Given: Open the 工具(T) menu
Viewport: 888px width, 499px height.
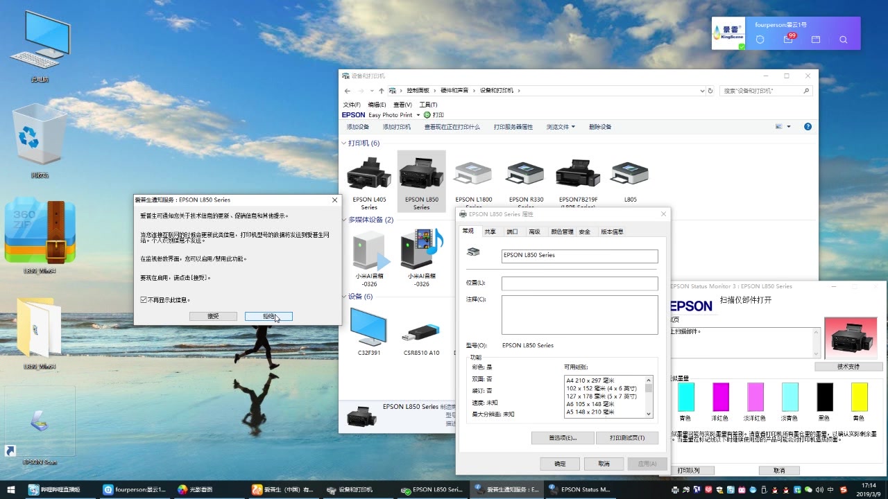Looking at the screenshot, I should click(428, 105).
